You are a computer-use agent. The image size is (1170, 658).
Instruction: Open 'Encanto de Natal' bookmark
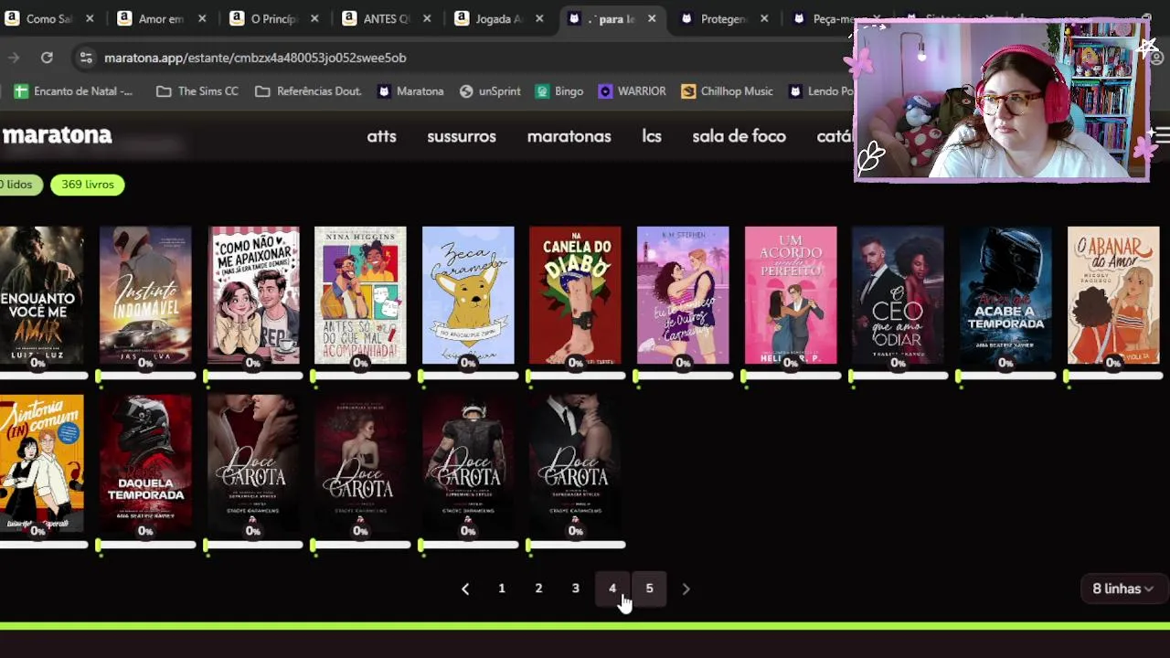pyautogui.click(x=73, y=91)
